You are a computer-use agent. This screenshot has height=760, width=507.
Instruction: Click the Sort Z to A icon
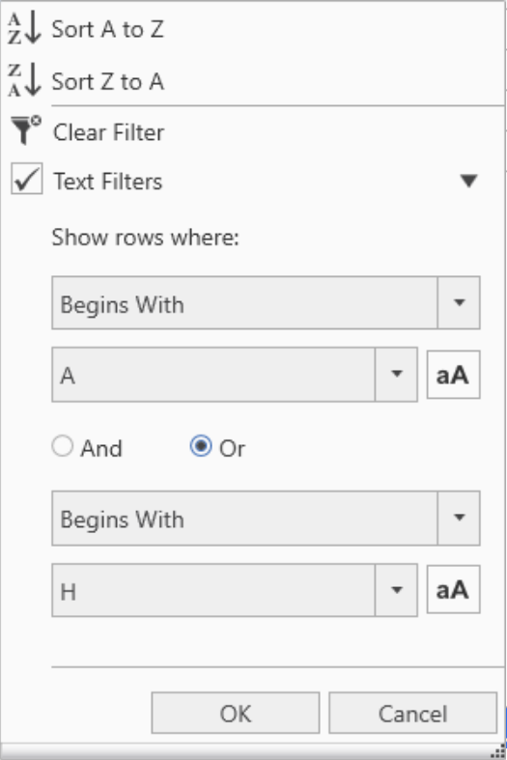24,80
